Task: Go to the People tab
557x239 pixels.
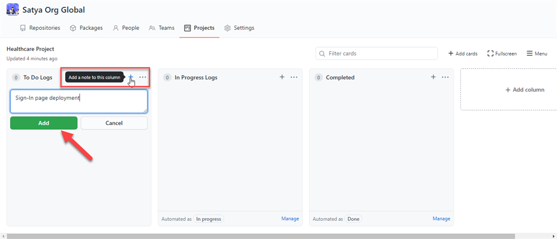Action: pos(126,28)
